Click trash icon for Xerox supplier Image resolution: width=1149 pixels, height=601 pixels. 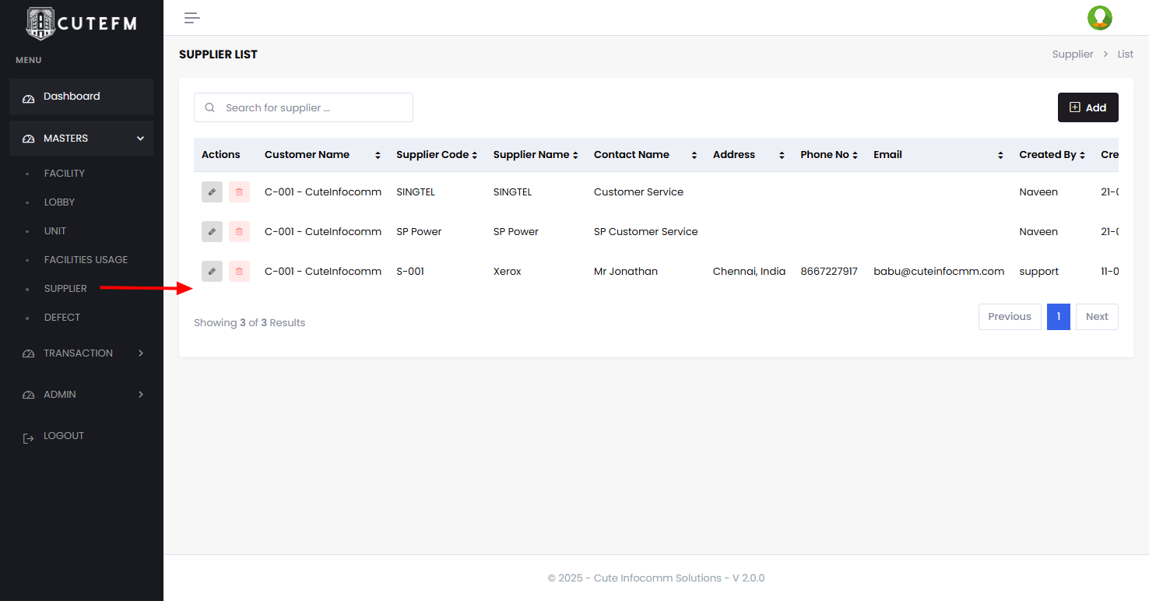tap(239, 271)
